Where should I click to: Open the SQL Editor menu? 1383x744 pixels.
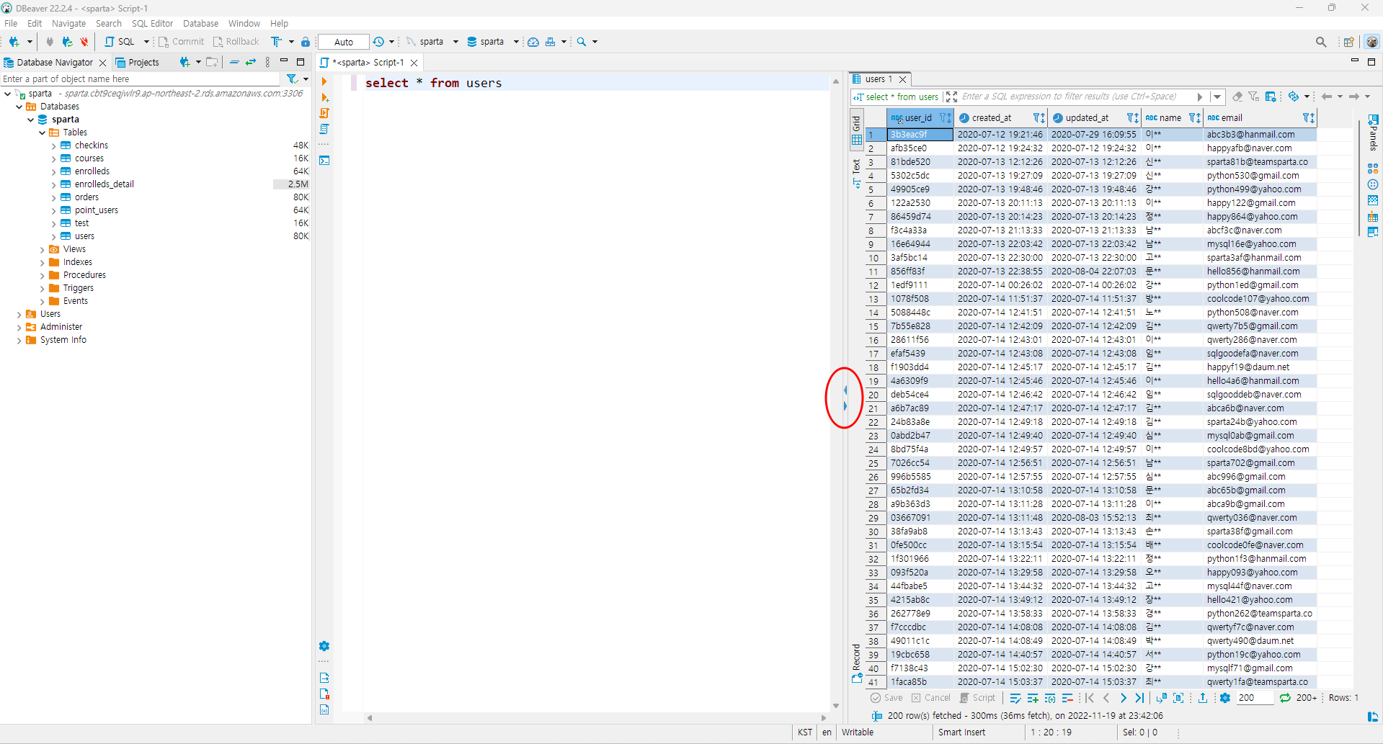[x=152, y=24]
